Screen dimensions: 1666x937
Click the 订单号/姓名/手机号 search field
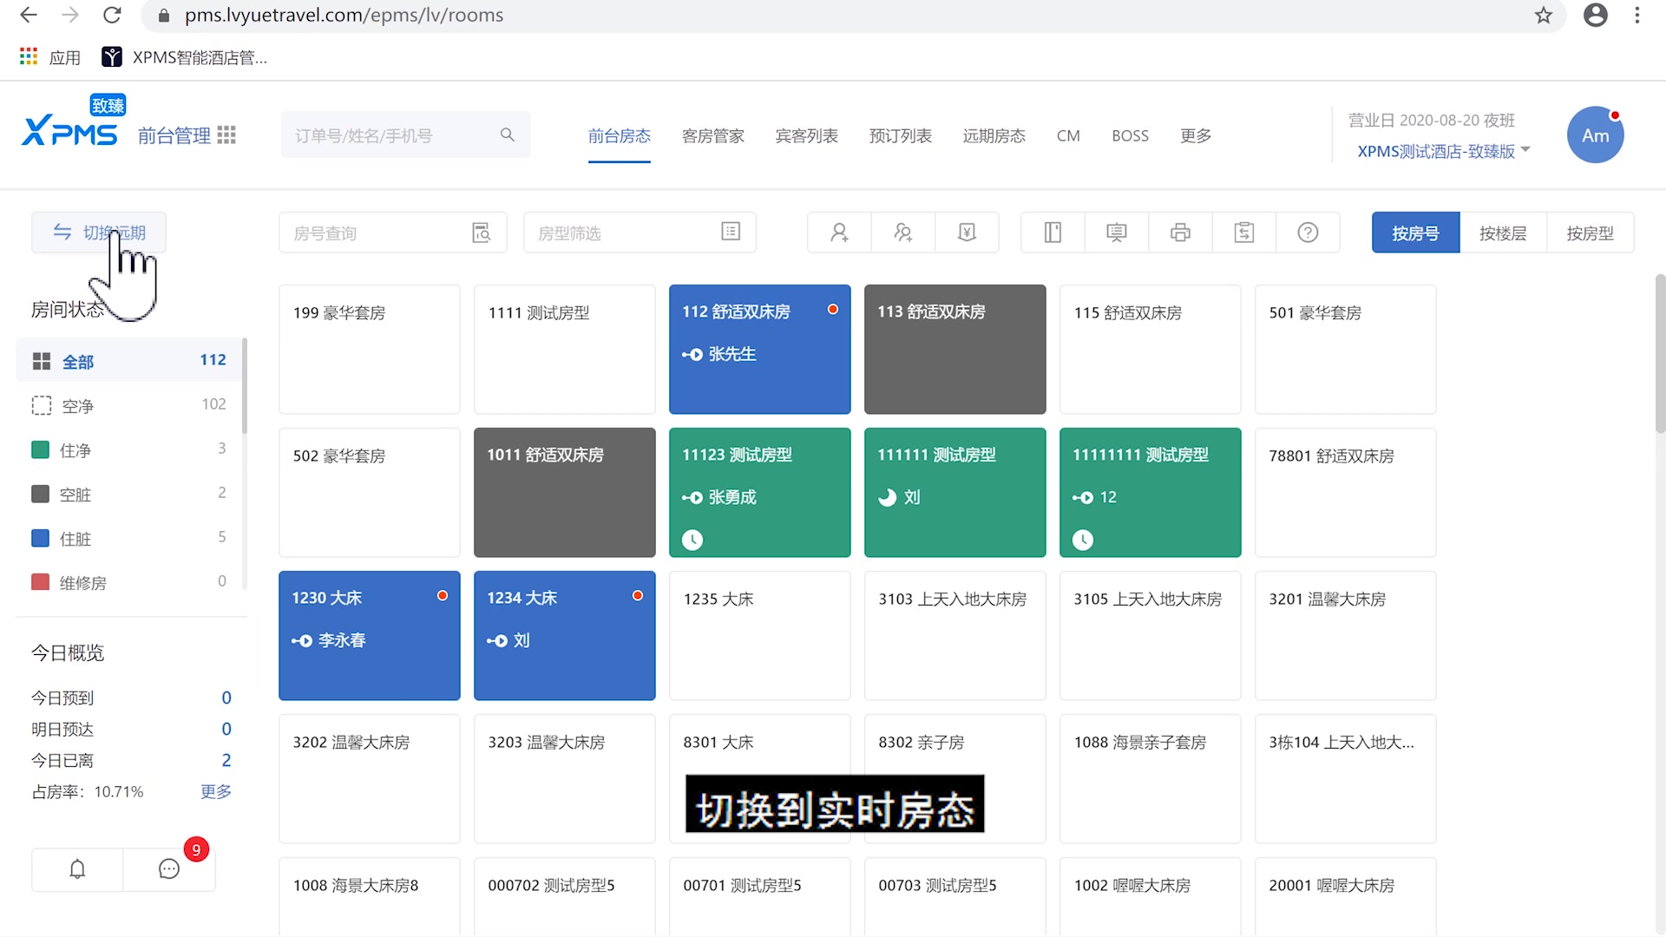[x=405, y=134]
